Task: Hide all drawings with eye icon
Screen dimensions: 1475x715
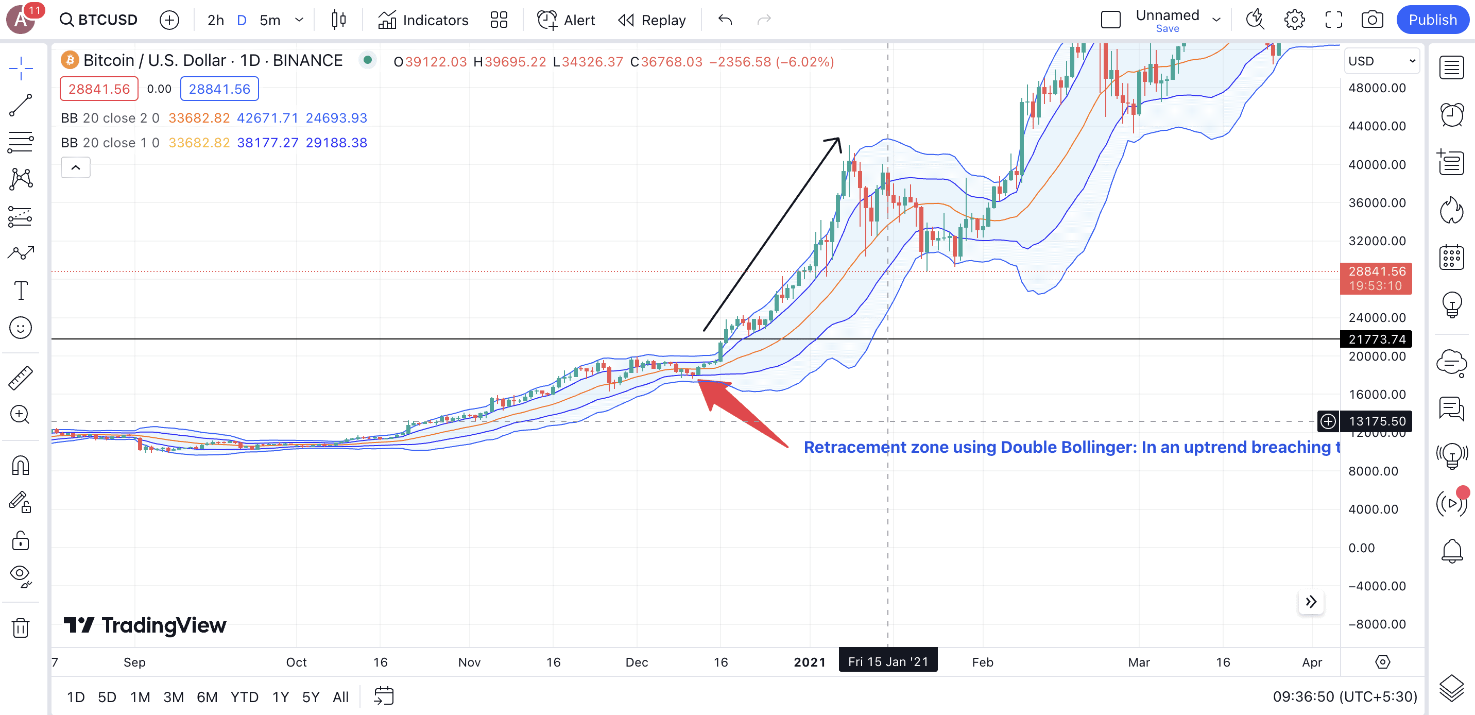Action: [x=21, y=576]
